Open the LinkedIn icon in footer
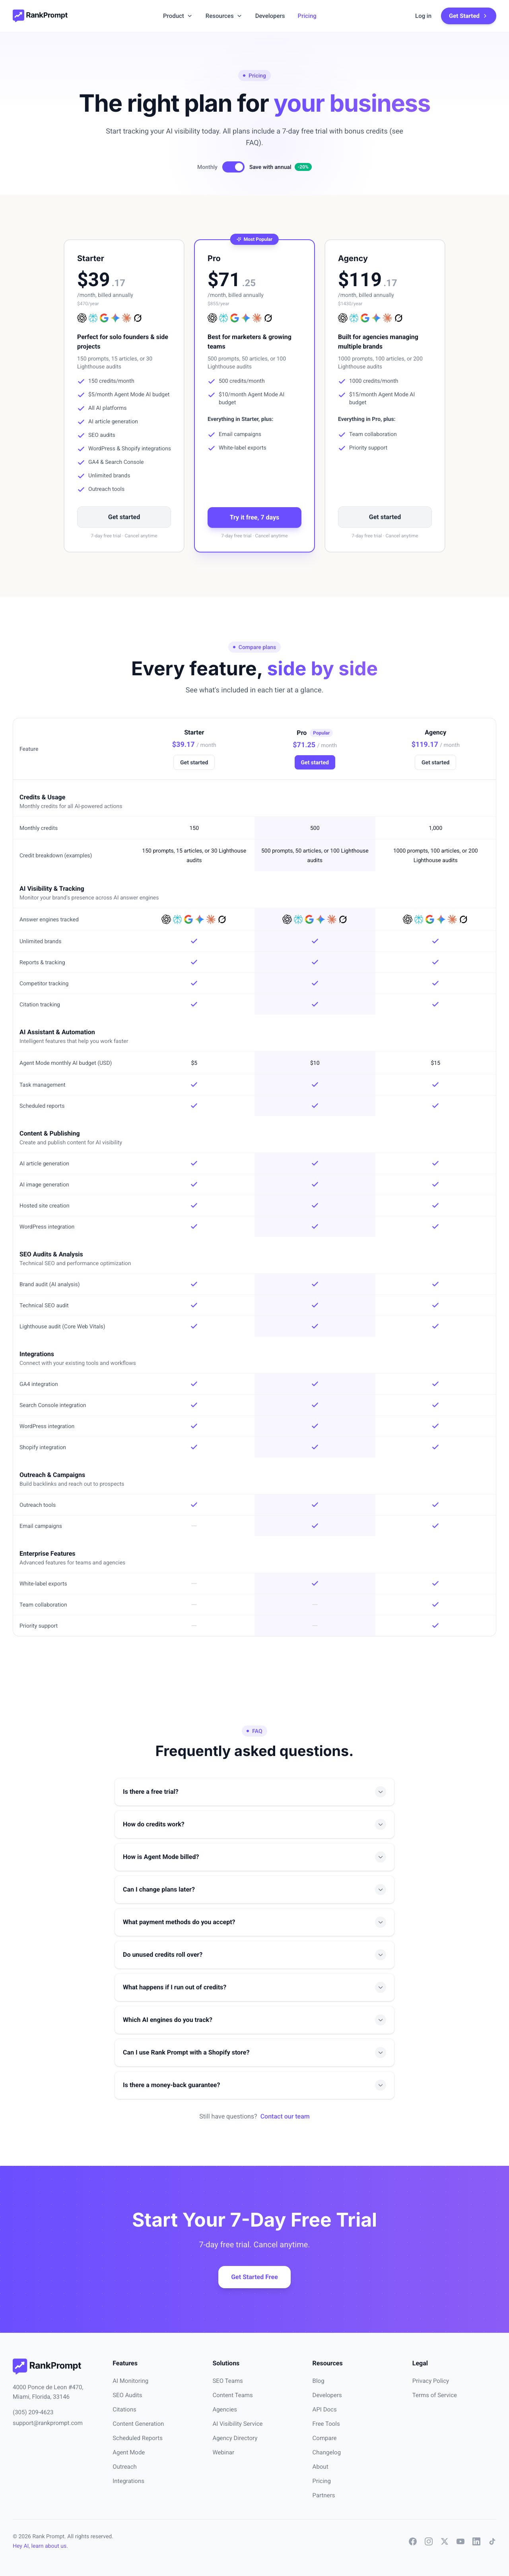Image resolution: width=509 pixels, height=2576 pixels. pyautogui.click(x=476, y=2541)
